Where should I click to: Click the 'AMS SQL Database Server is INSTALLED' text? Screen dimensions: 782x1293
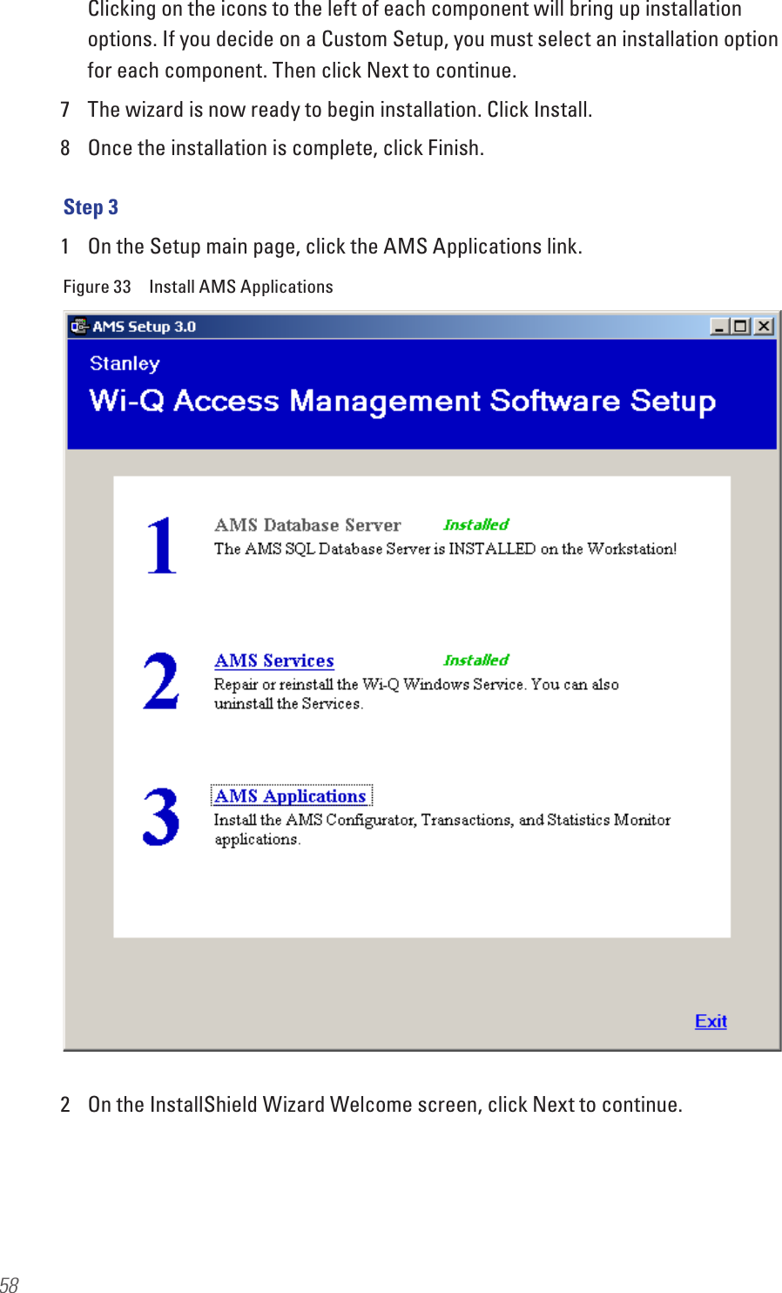coord(445,549)
